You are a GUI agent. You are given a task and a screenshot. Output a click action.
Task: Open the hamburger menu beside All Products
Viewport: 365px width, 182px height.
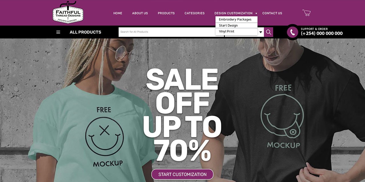[58, 32]
